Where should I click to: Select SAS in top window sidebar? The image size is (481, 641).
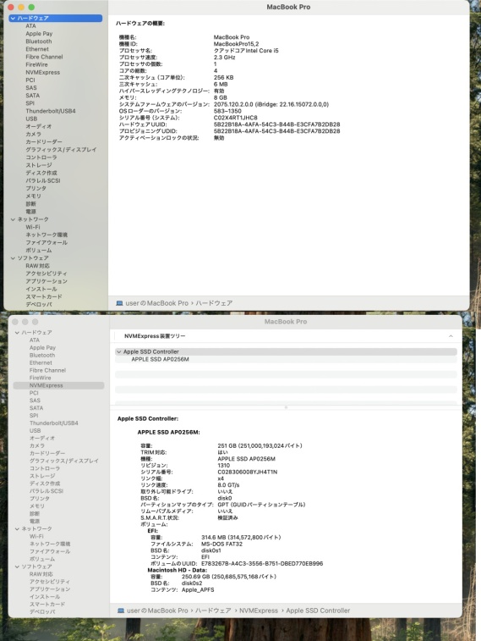tap(31, 88)
